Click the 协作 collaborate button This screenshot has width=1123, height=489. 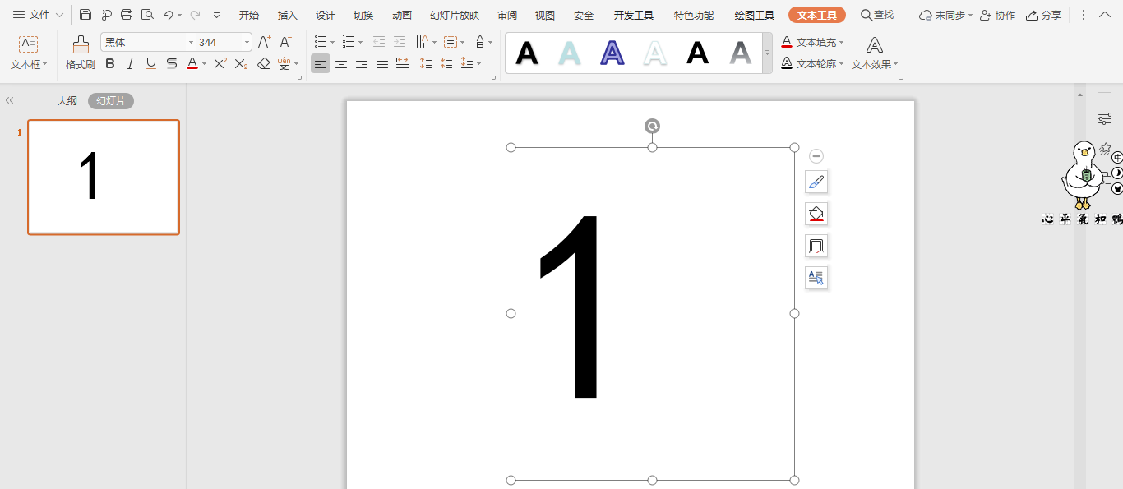(x=997, y=15)
